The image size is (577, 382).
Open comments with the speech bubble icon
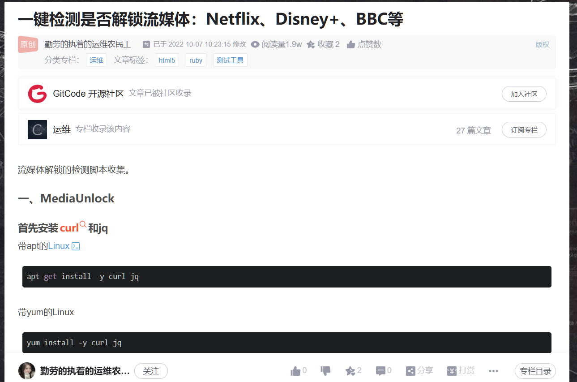pyautogui.click(x=380, y=371)
